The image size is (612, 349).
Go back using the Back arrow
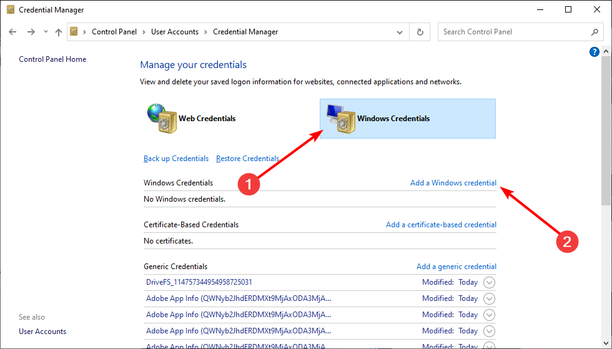click(12, 32)
